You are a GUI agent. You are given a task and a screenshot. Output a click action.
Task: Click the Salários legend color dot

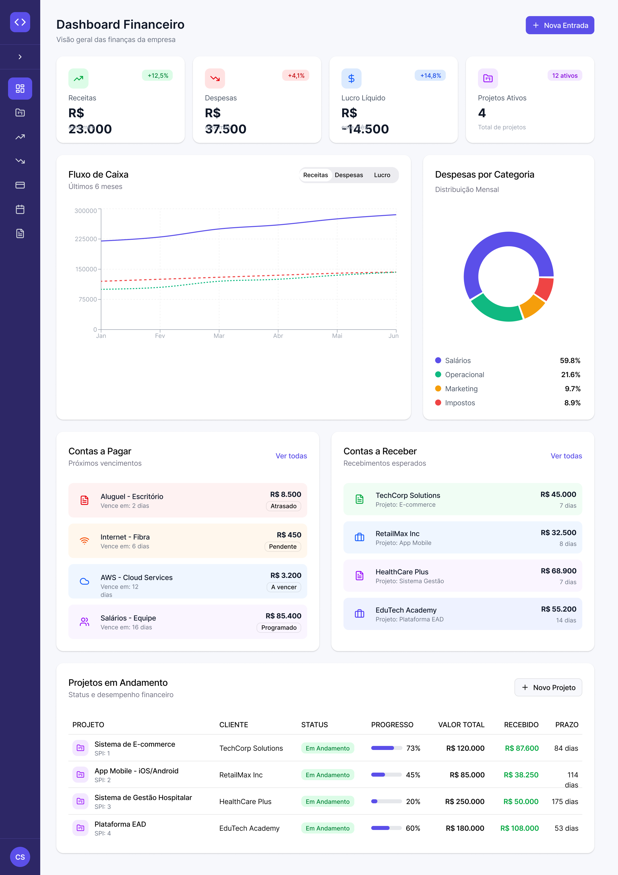pyautogui.click(x=438, y=360)
